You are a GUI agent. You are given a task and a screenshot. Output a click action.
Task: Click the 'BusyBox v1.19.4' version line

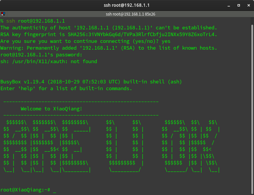click(91, 82)
